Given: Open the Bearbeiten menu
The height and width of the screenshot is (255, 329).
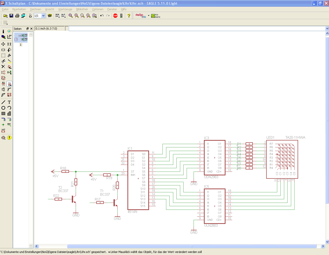Looking at the screenshot, I should click(x=19, y=9).
